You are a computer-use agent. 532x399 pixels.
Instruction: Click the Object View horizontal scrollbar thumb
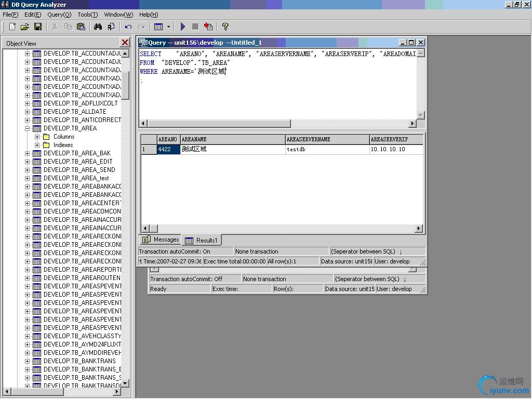pos(37,392)
